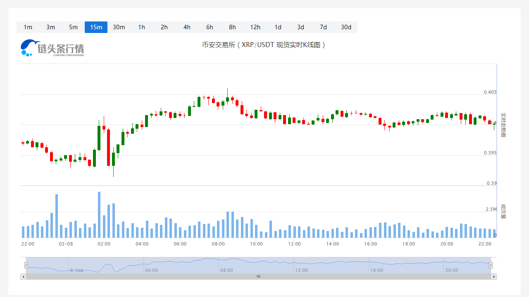Open the 1d daily chart
The image size is (529, 297).
[x=278, y=27]
